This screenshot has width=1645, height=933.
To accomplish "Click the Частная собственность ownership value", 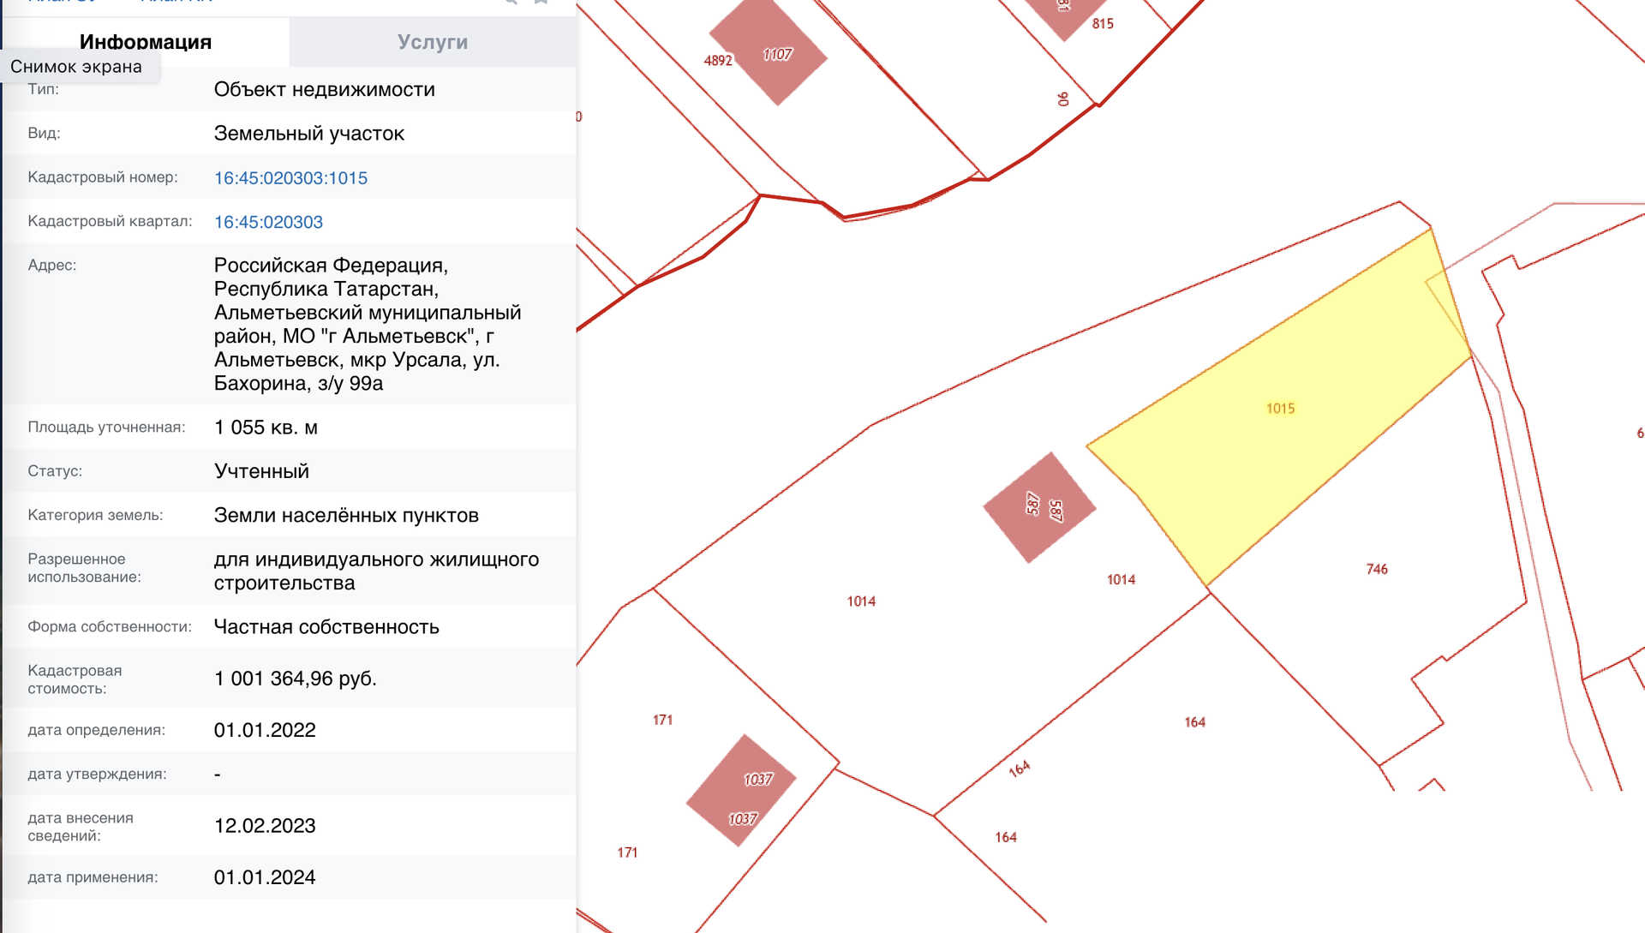I will click(326, 627).
